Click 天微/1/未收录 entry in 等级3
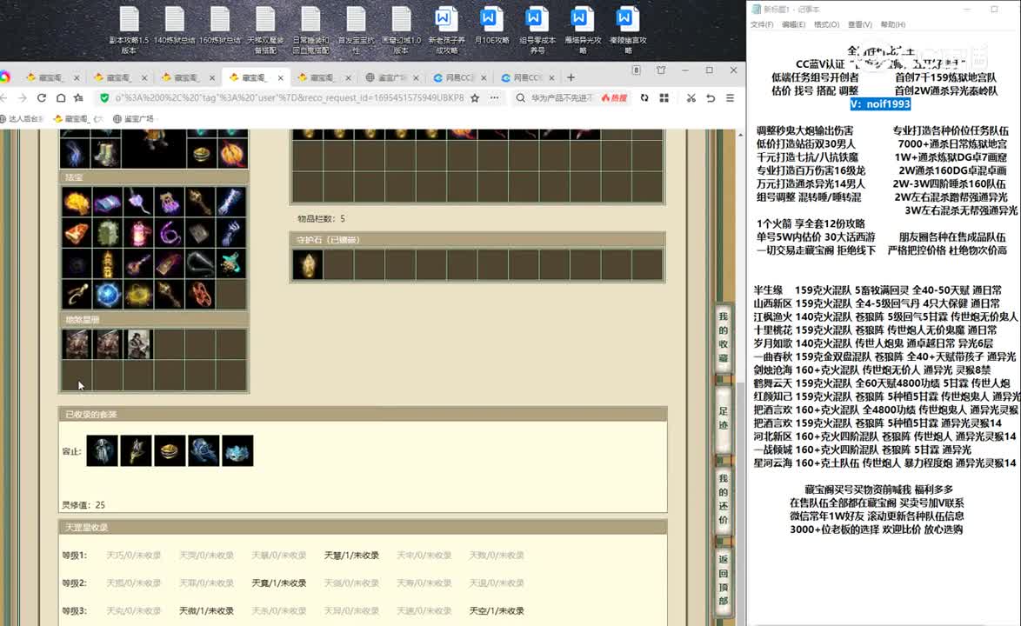 pos(206,611)
